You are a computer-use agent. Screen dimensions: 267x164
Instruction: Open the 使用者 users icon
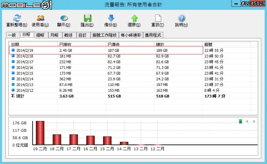click(40, 18)
